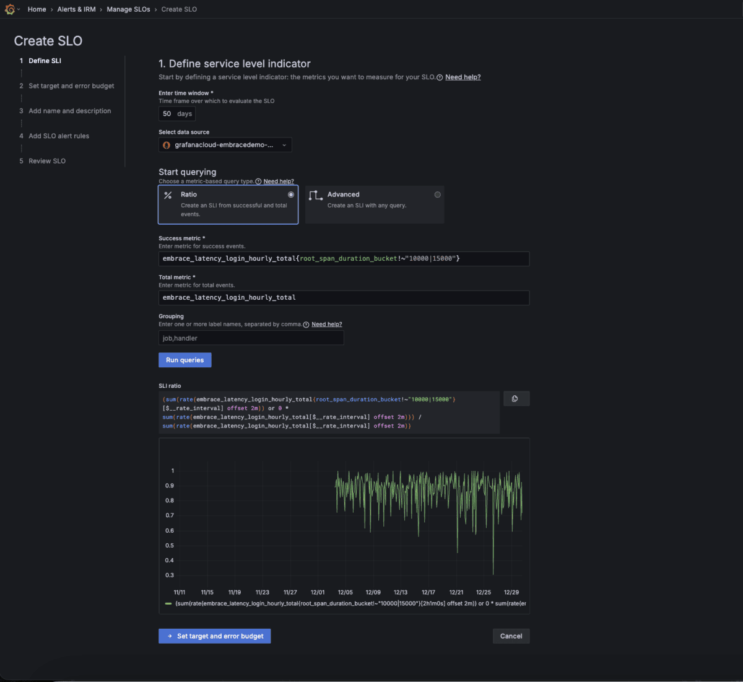Click the Success metric query field
The height and width of the screenshot is (682, 743).
[344, 259]
